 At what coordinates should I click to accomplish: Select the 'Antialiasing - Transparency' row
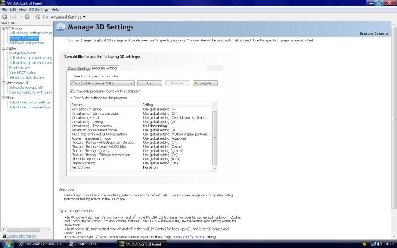point(142,126)
